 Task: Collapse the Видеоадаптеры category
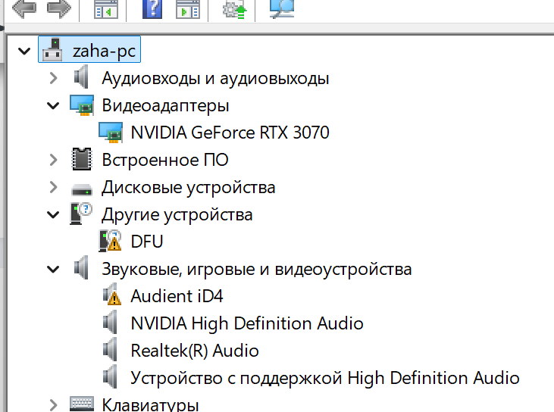point(53,105)
